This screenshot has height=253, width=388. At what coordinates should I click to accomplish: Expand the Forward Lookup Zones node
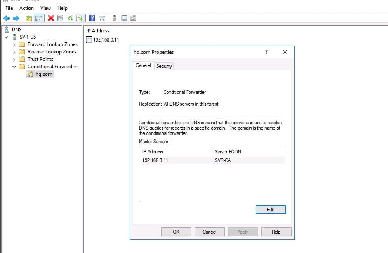point(14,44)
